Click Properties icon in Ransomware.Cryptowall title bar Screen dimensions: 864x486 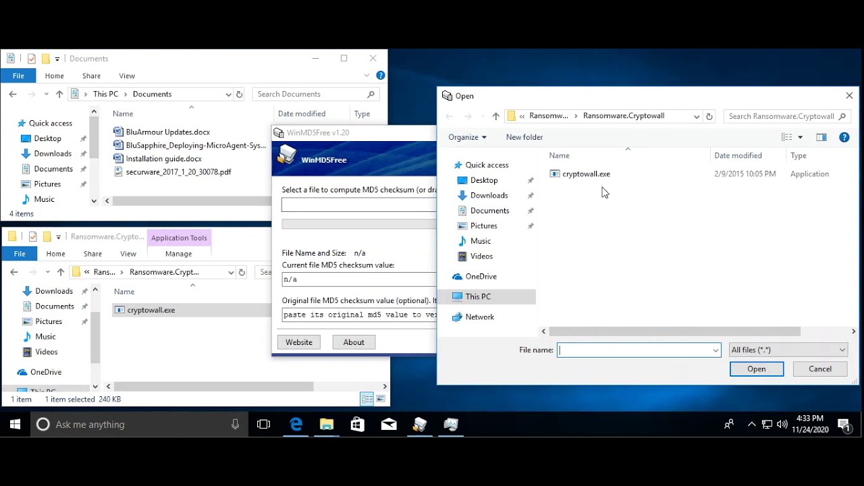click(32, 237)
